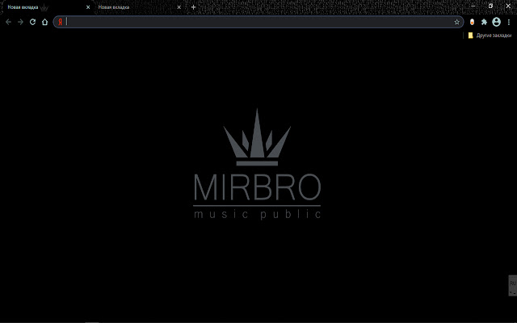Open the Extensions puzzle icon

484,22
